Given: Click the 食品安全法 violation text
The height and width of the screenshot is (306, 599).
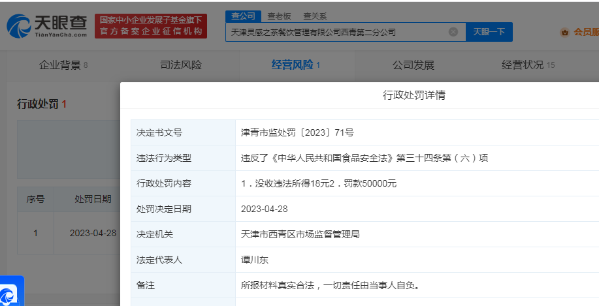Looking at the screenshot, I should [x=364, y=158].
